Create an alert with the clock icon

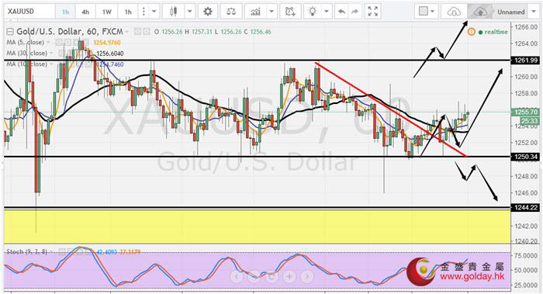point(290,12)
